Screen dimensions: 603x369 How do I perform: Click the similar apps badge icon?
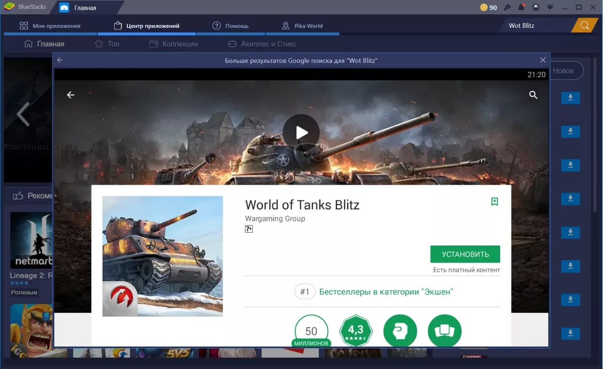point(444,331)
